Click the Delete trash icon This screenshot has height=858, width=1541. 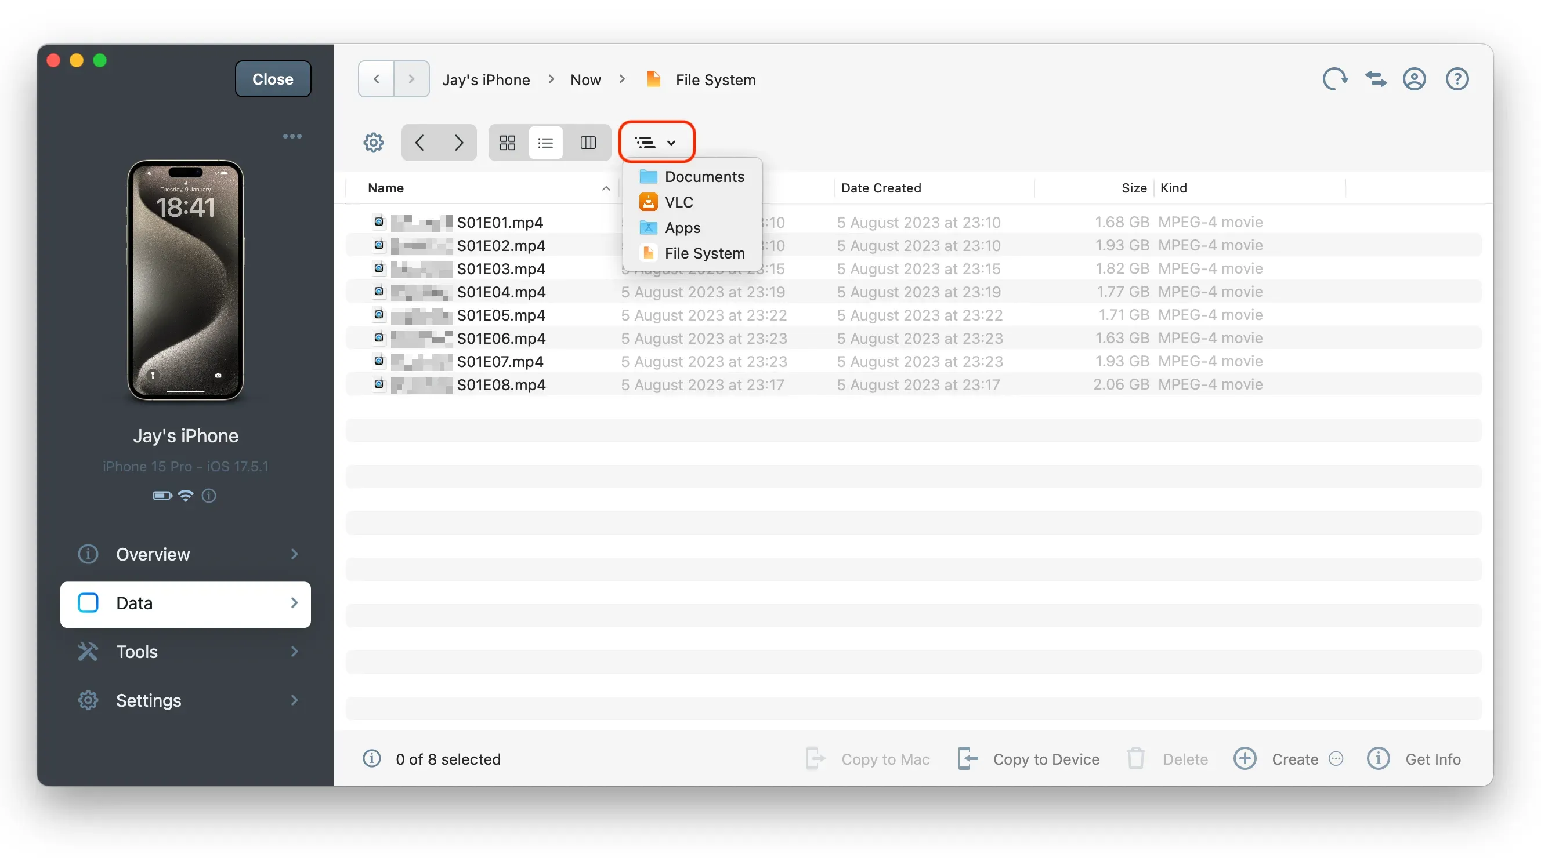click(x=1135, y=758)
